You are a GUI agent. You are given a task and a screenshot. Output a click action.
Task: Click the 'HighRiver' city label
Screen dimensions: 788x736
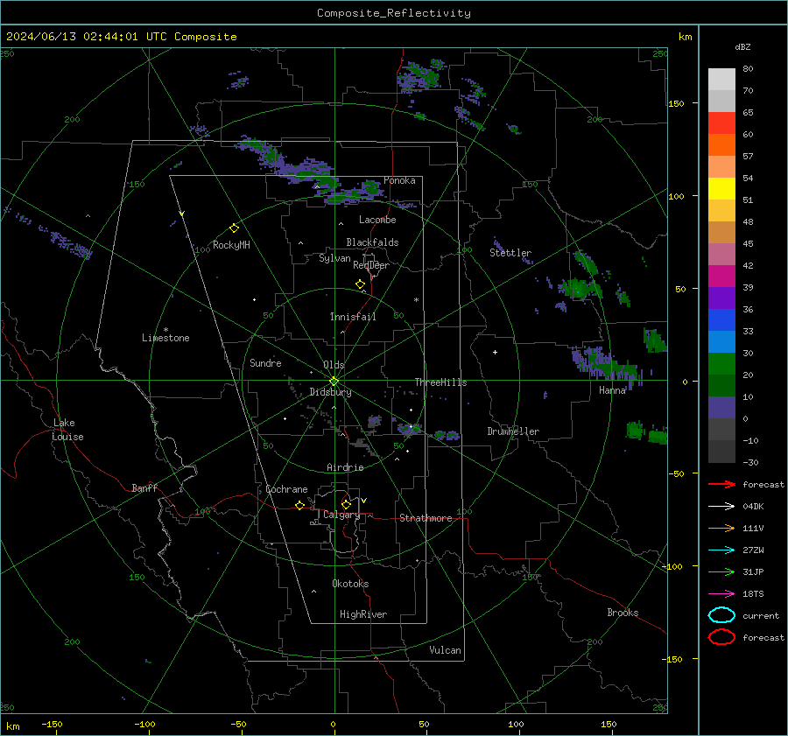coord(363,614)
